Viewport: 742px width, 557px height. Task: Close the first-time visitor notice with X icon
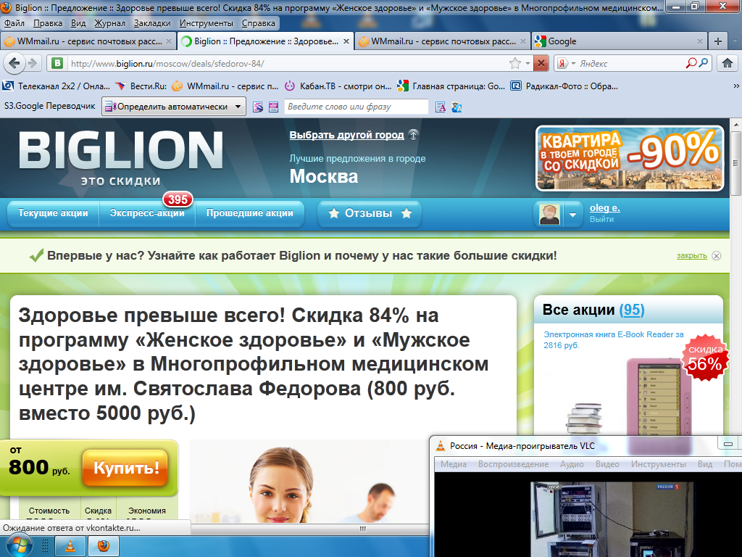pyautogui.click(x=717, y=256)
